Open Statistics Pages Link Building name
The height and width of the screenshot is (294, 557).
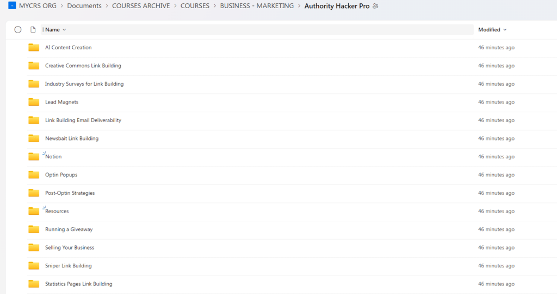78,284
